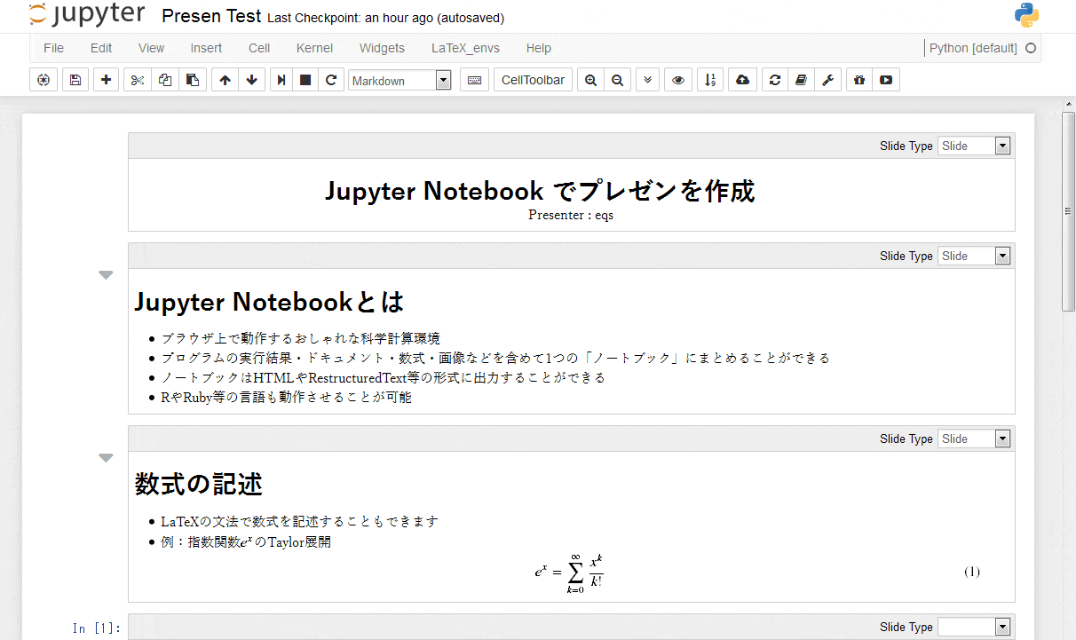Click the Last Checkpoint autosaved text
This screenshot has height=640, width=1076.
(x=385, y=18)
